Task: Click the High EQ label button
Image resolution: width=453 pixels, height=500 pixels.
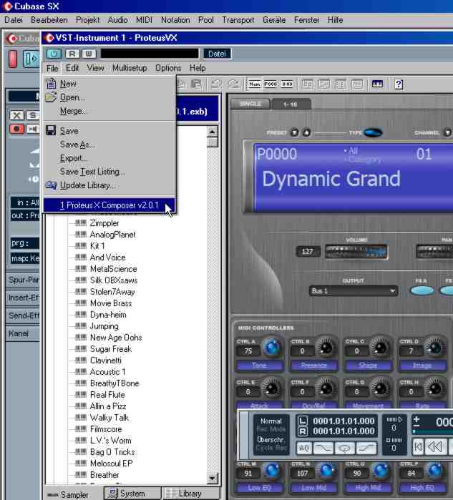Action: point(422,488)
